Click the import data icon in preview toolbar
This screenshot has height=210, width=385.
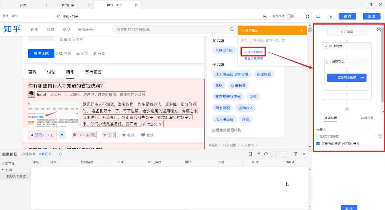pos(258,154)
